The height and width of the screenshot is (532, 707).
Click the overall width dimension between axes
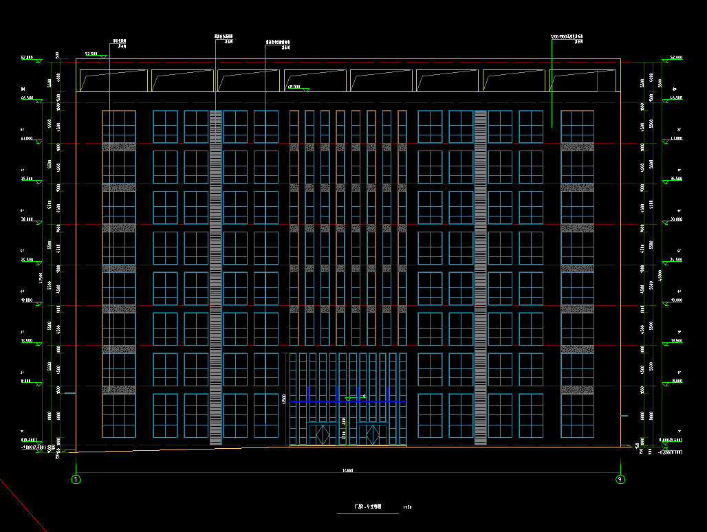(348, 471)
